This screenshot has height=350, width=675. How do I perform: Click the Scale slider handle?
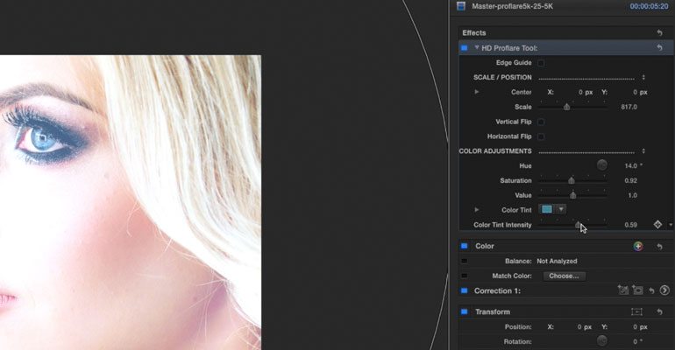tap(567, 107)
